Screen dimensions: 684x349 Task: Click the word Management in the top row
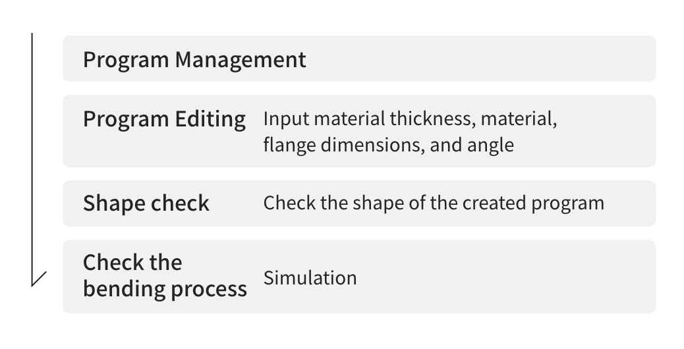[241, 60]
